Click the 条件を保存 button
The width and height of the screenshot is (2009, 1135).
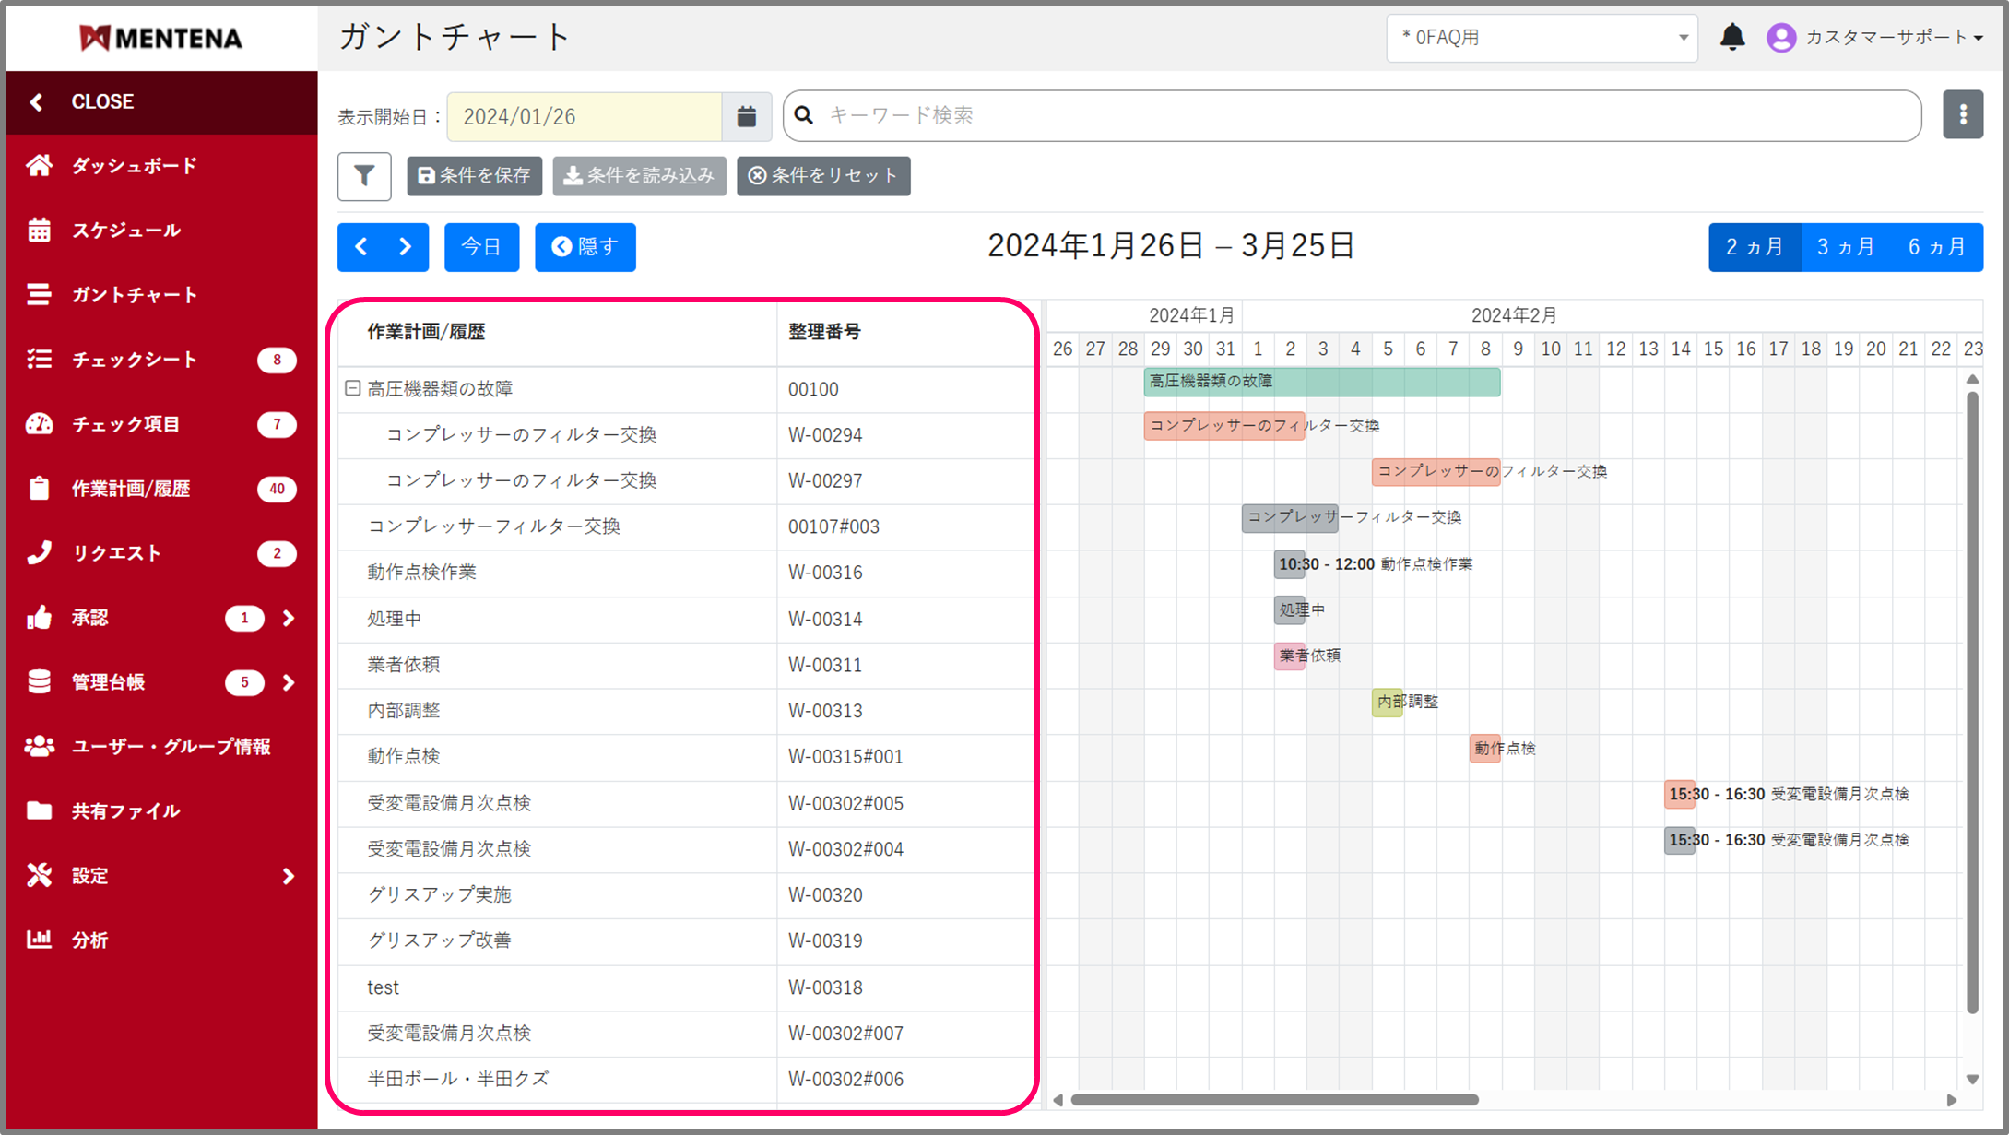[x=474, y=175]
